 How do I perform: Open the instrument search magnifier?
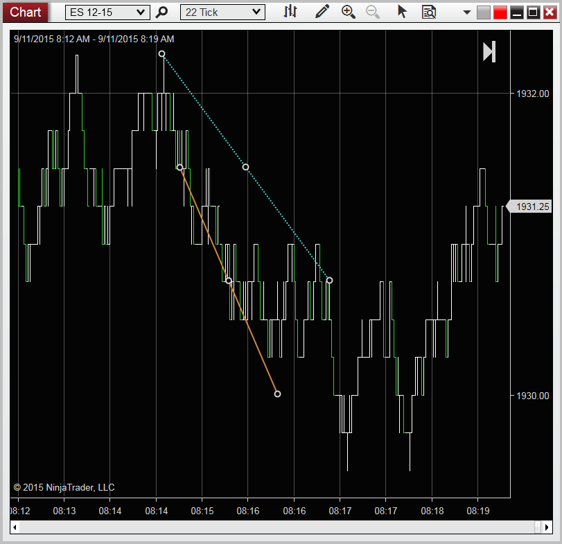[x=161, y=12]
